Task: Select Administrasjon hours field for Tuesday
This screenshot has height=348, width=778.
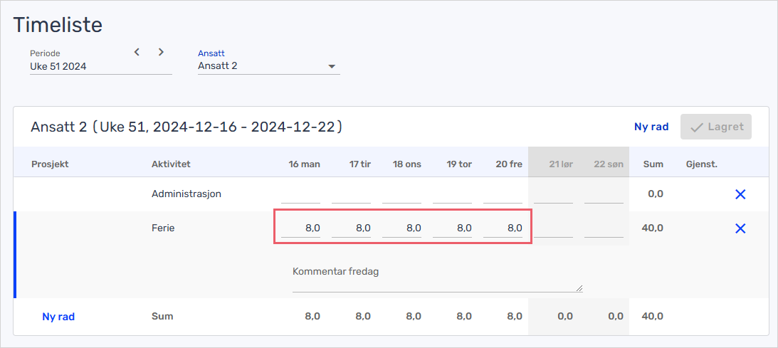Action: click(352, 194)
